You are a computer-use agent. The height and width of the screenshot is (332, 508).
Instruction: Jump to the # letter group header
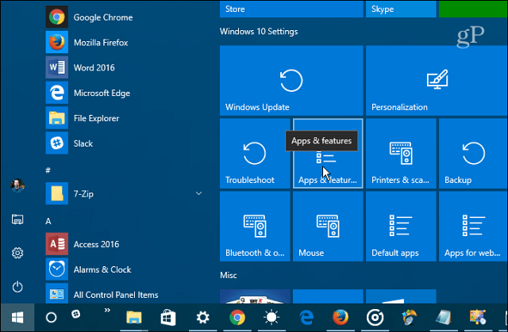48,170
